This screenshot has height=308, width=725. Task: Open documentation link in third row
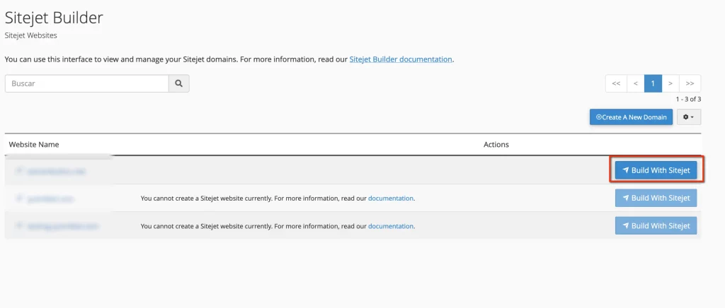391,226
